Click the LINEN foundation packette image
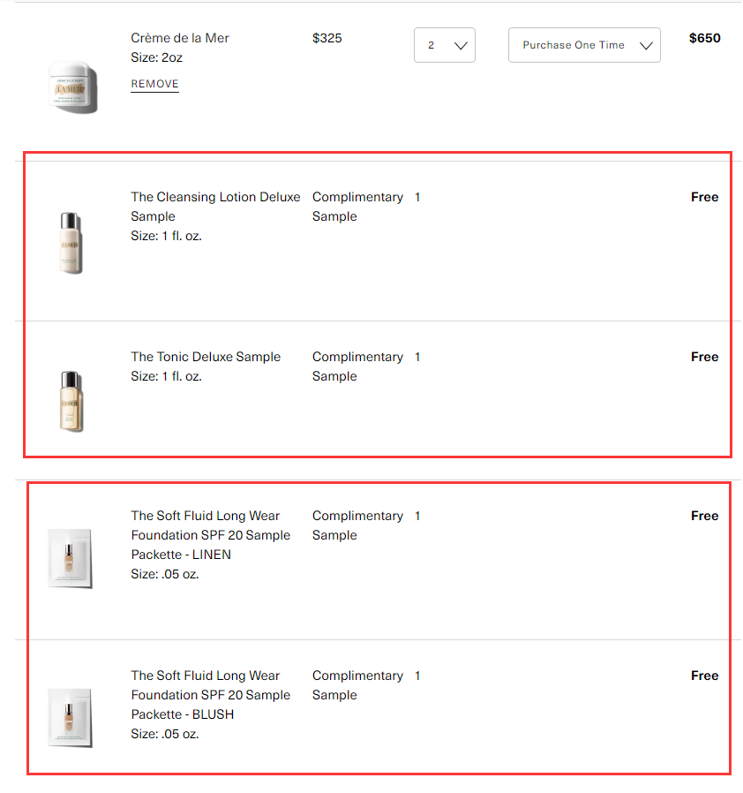The image size is (743, 793). coord(71,558)
